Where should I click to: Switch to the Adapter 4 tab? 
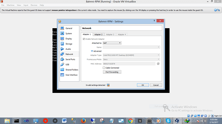coord(122,34)
